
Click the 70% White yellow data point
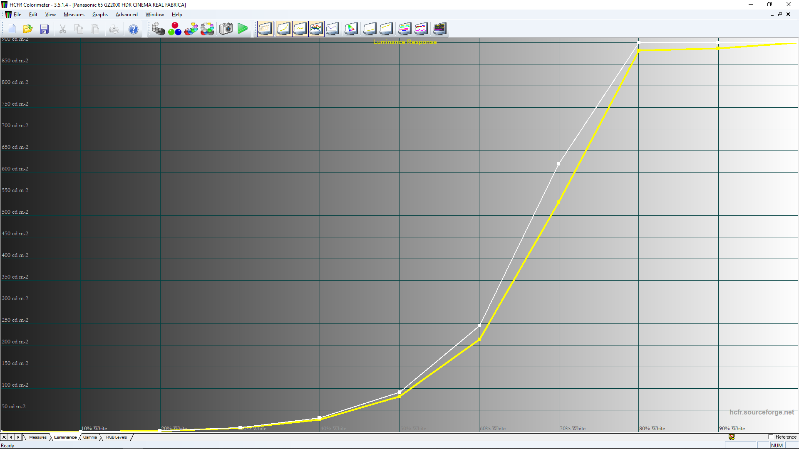coord(558,202)
